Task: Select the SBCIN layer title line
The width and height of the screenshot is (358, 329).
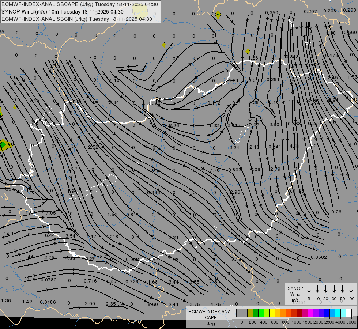Action: [x=77, y=19]
